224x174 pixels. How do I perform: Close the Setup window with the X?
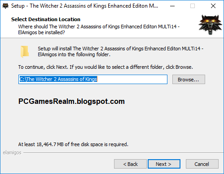coord(213,6)
